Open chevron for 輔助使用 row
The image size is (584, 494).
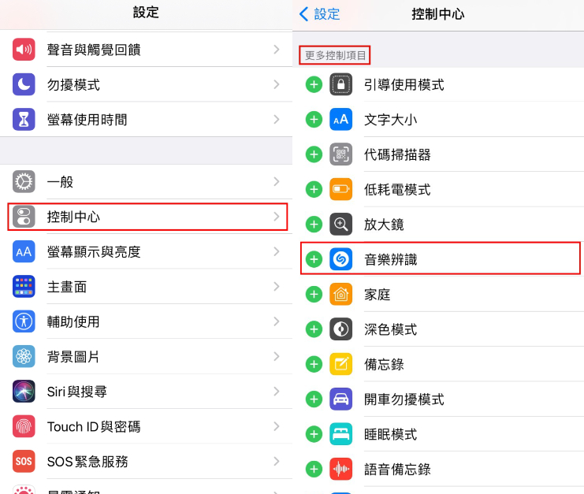277,321
